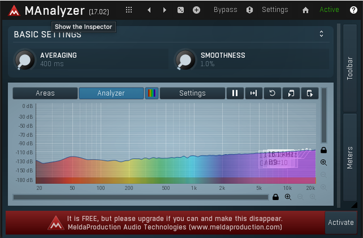Screen dimensions: 363x238
Task: Open the Meters side panel
Action: [x=350, y=158]
